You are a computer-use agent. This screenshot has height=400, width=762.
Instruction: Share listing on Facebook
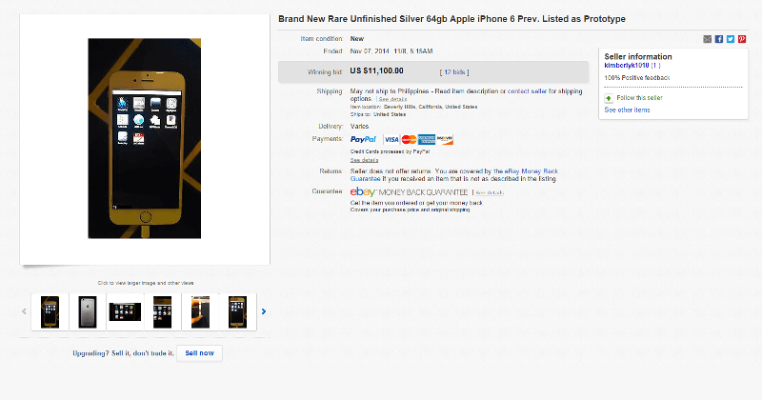click(718, 39)
